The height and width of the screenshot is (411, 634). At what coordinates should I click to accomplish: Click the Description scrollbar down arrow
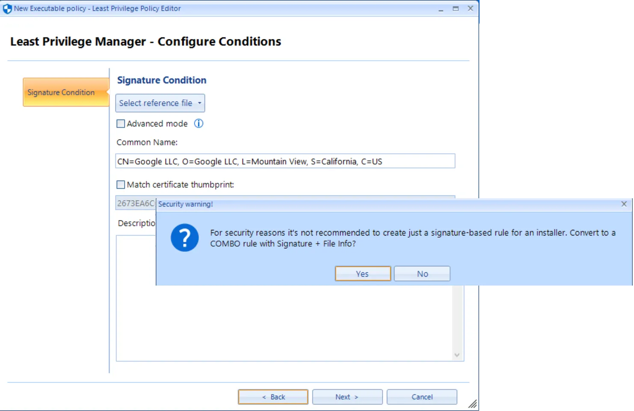pos(457,355)
